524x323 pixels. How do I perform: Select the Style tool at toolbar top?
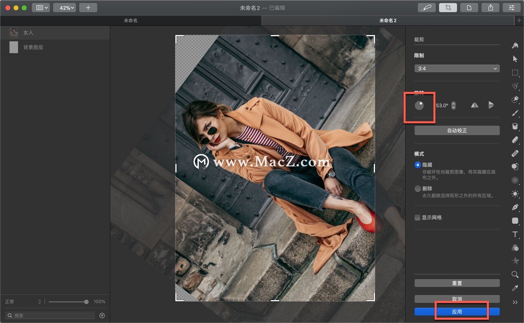[x=515, y=45]
